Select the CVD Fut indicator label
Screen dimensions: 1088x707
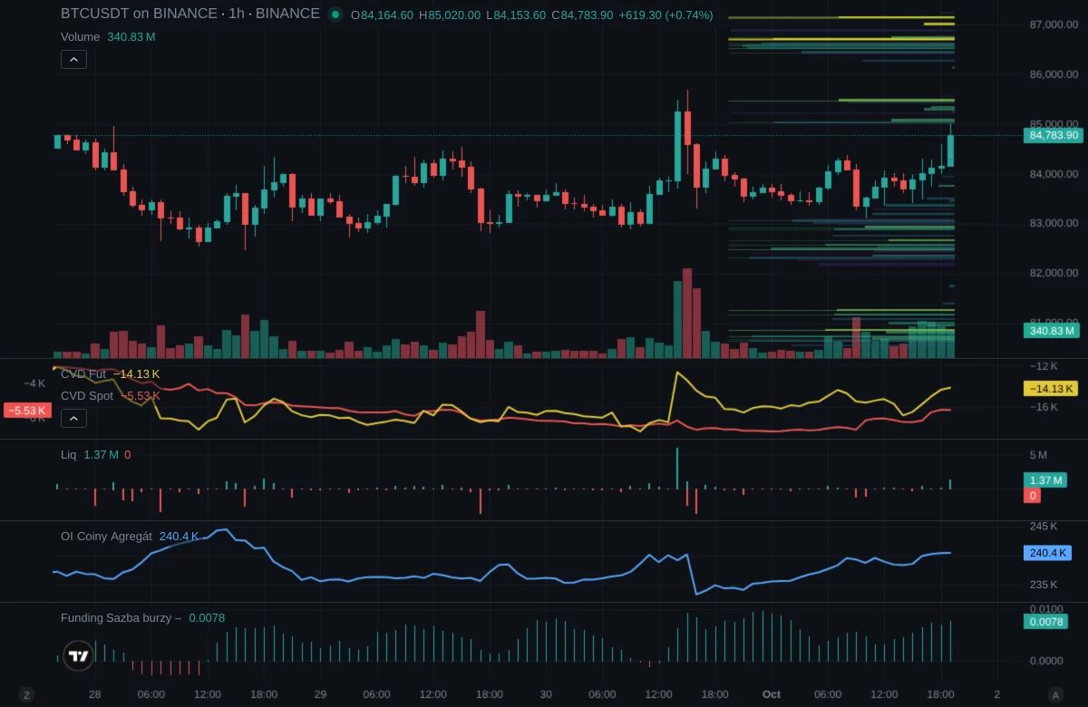[83, 373]
